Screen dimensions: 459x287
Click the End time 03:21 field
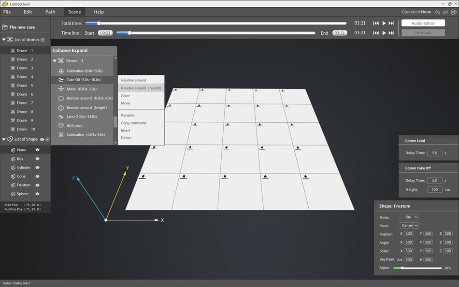click(x=340, y=33)
